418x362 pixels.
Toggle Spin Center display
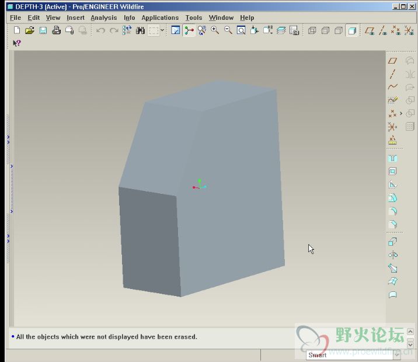[189, 30]
